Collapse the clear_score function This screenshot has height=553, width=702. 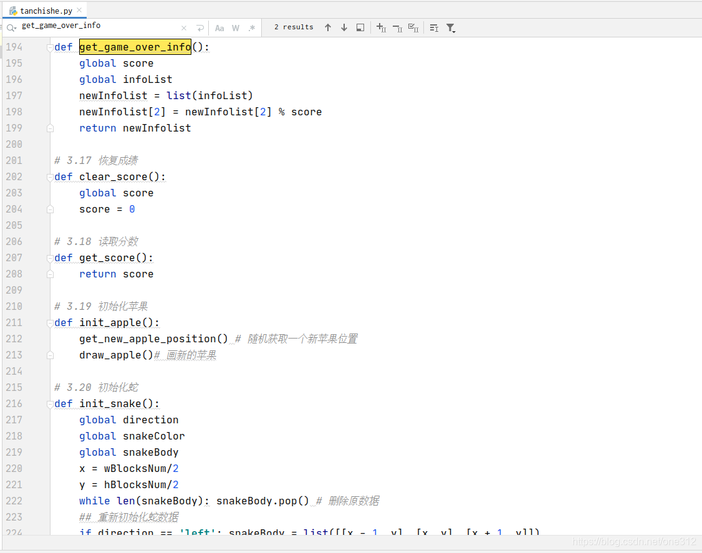pyautogui.click(x=50, y=177)
